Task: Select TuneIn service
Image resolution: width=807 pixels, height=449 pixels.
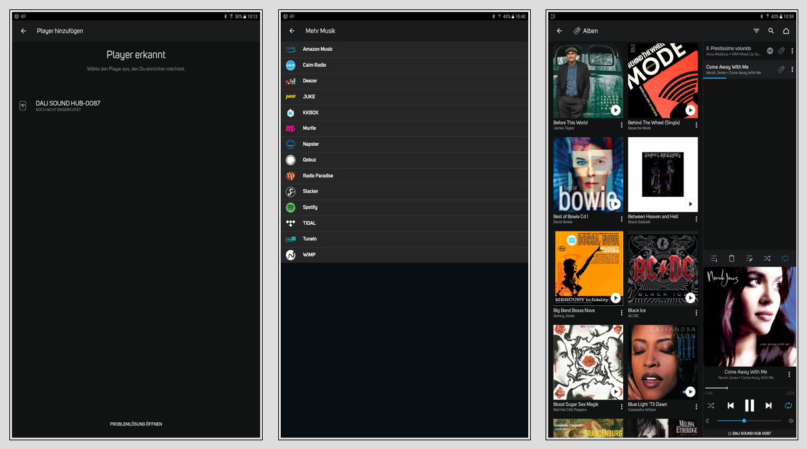Action: (405, 239)
